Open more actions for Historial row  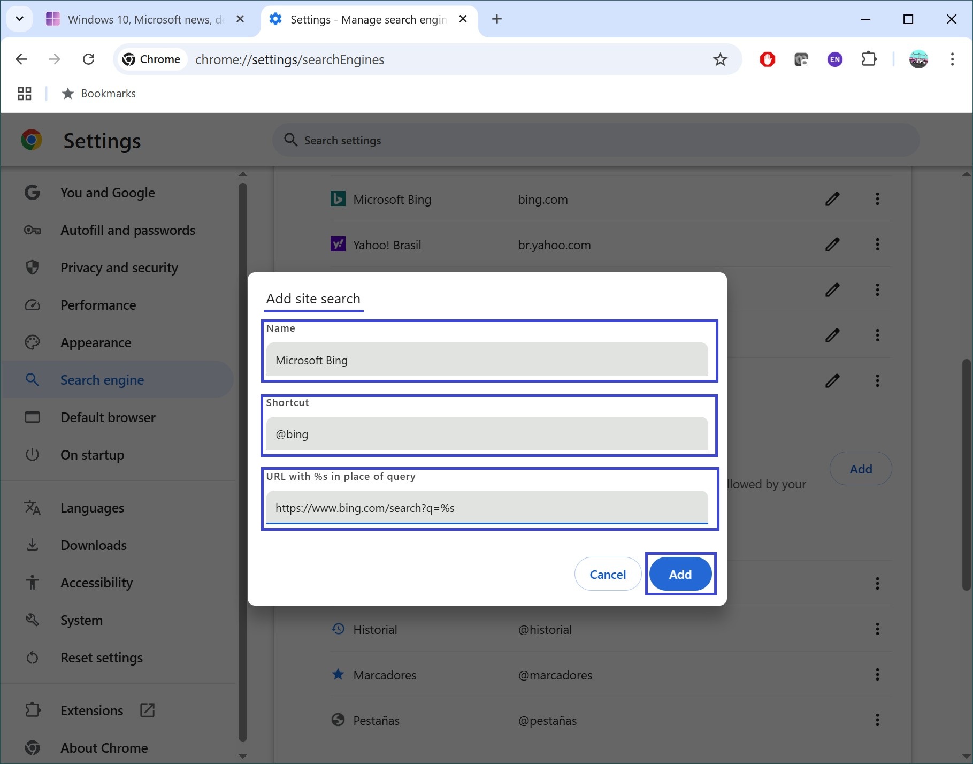pyautogui.click(x=877, y=629)
